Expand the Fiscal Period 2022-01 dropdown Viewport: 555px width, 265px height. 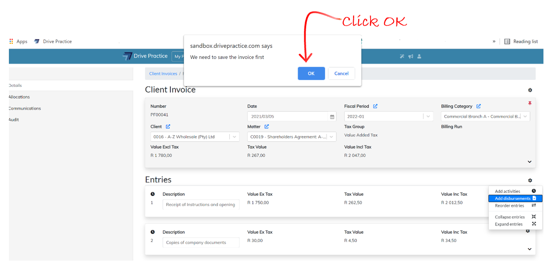point(428,117)
